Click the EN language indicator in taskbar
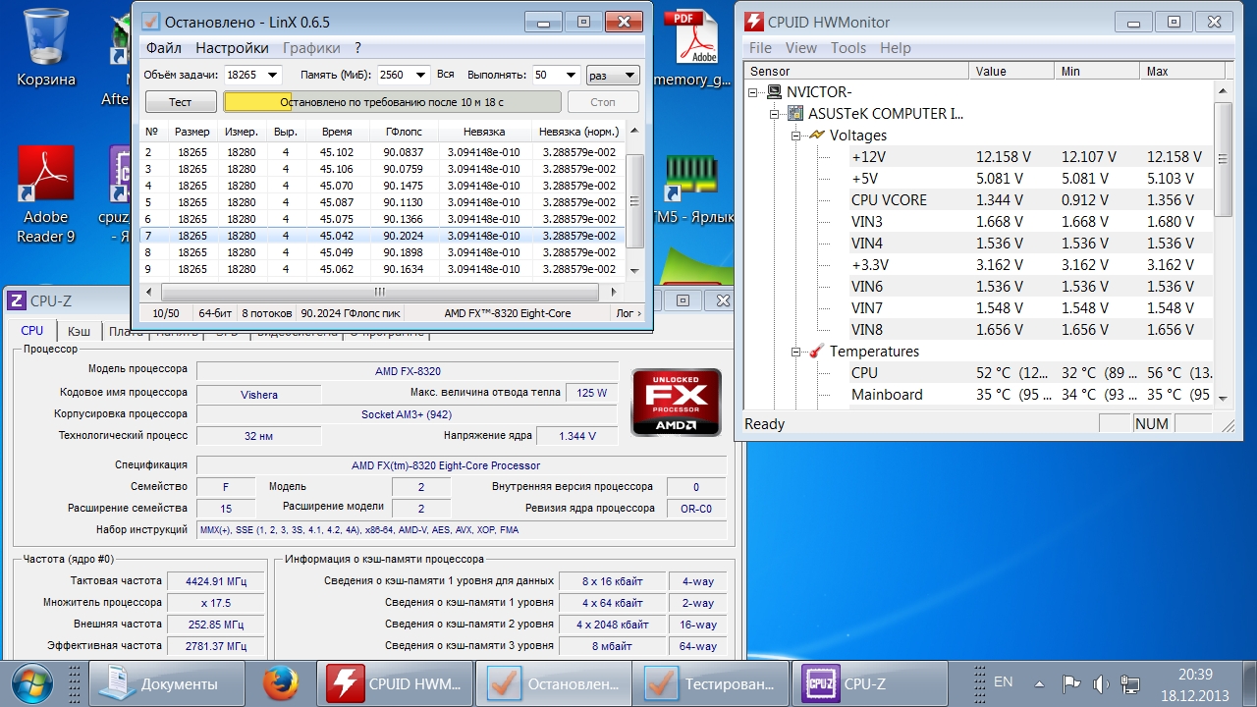The image size is (1257, 707). [x=1004, y=681]
